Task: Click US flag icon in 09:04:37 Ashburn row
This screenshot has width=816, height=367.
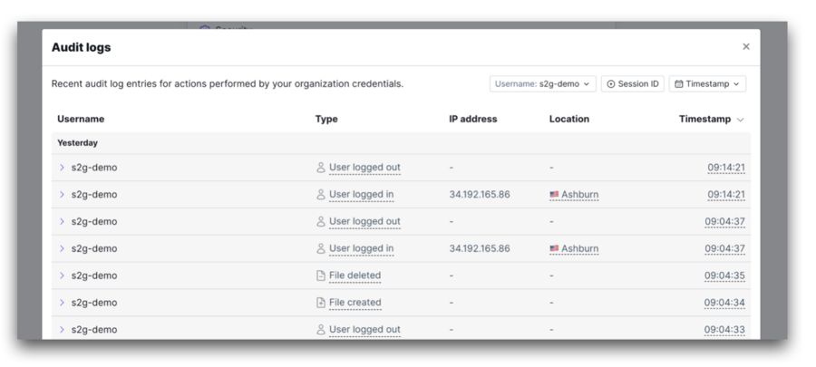Action: click(x=554, y=248)
